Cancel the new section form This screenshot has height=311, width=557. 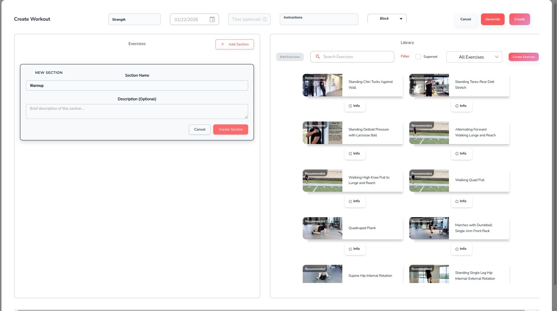tap(200, 129)
